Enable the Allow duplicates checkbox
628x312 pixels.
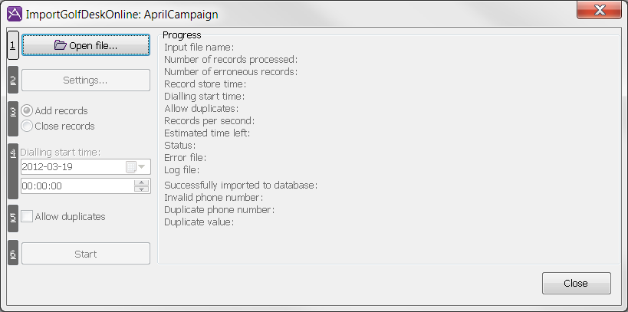coord(28,217)
